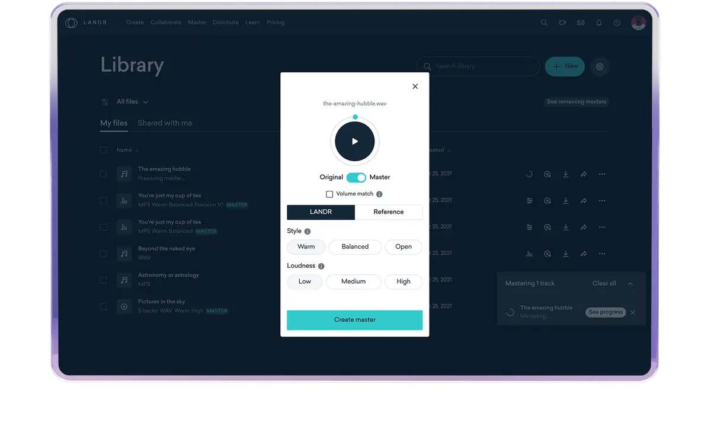Viewport: 711px width, 429px height.
Task: Click See remaining masters
Action: point(577,102)
